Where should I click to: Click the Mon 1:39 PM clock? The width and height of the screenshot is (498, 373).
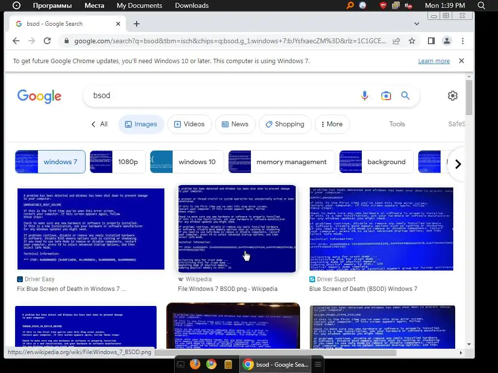coord(445,5)
